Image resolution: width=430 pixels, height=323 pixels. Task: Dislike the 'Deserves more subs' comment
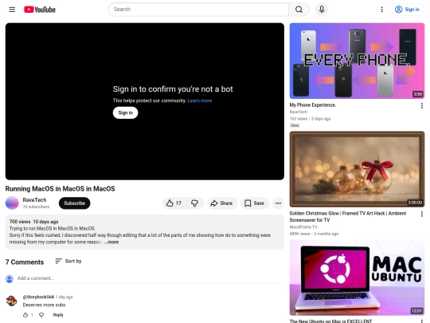pos(41,315)
